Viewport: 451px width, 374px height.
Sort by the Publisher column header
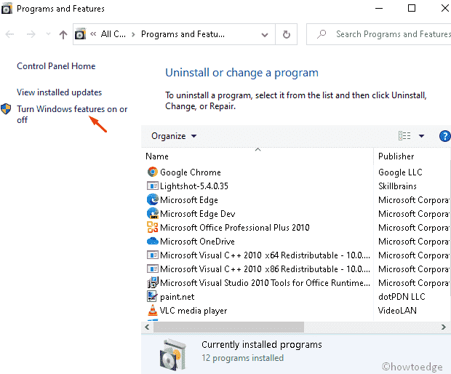[x=396, y=156]
